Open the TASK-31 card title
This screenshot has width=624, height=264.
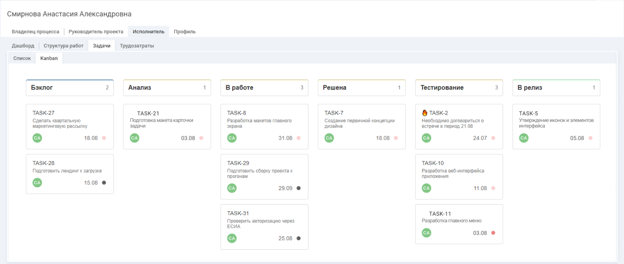tap(238, 213)
